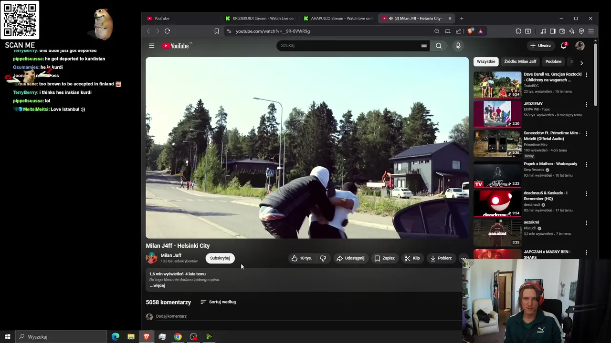Open the browser main menu
611x343 pixels.
591,31
